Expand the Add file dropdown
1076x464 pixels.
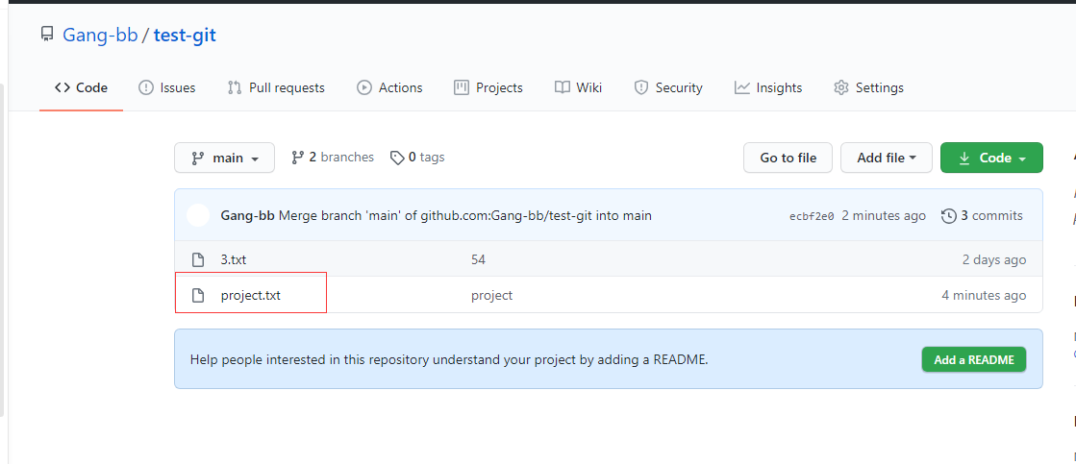click(x=886, y=158)
